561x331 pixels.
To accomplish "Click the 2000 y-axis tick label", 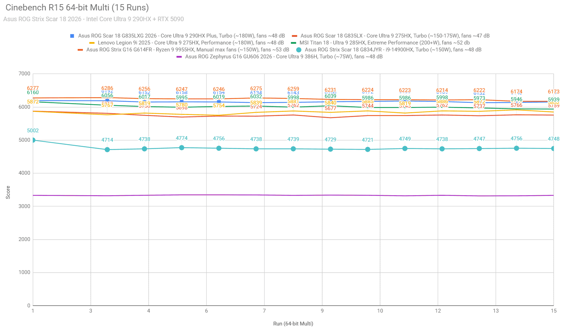I will click(24, 239).
